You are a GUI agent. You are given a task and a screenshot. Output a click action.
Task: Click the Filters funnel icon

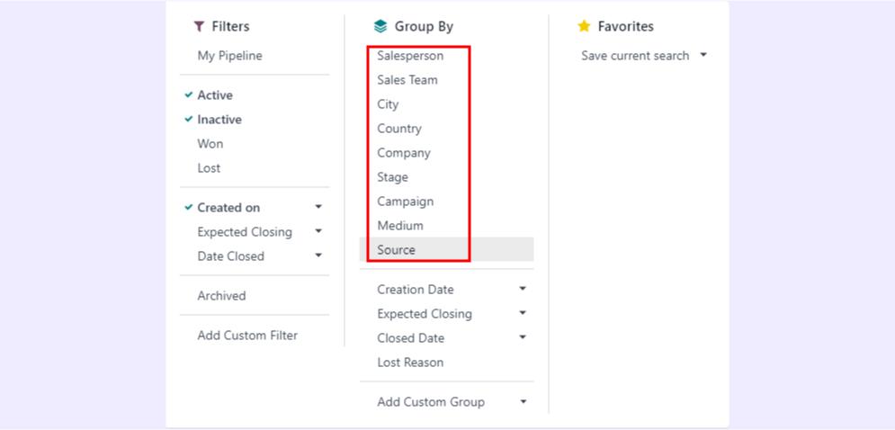coord(199,27)
